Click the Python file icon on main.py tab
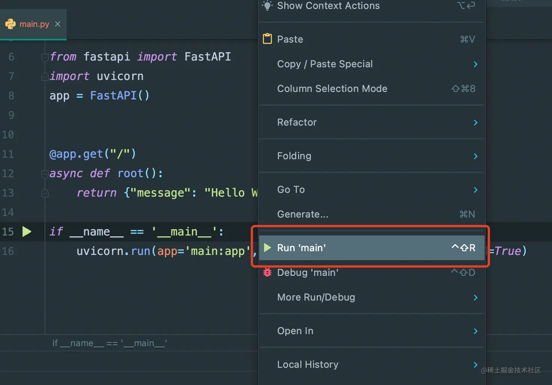This screenshot has width=552, height=385. [x=10, y=24]
